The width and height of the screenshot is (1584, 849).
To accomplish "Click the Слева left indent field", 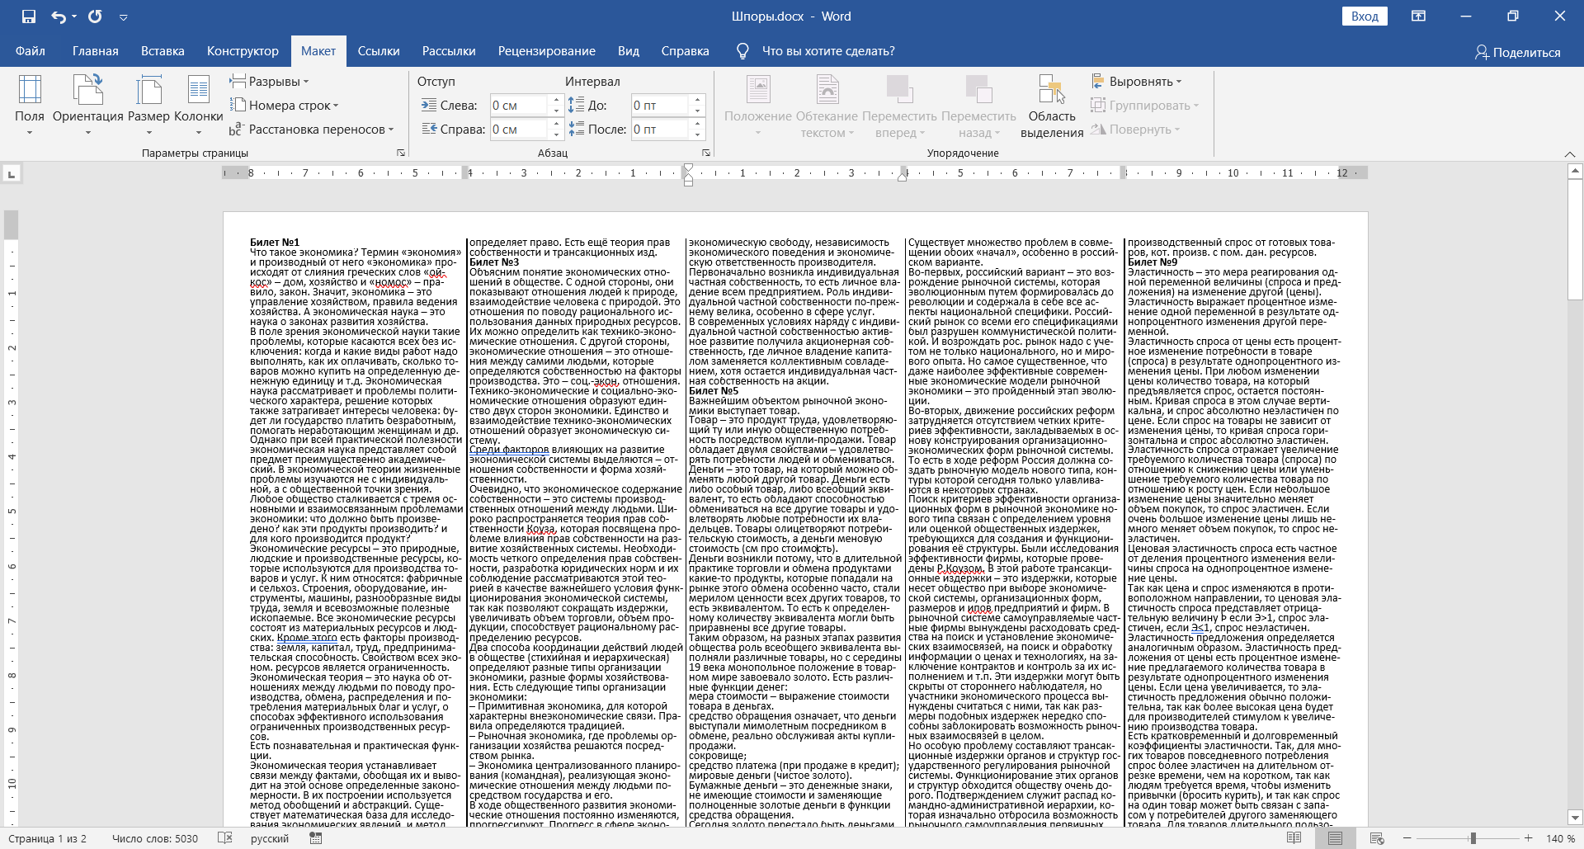I will click(519, 106).
